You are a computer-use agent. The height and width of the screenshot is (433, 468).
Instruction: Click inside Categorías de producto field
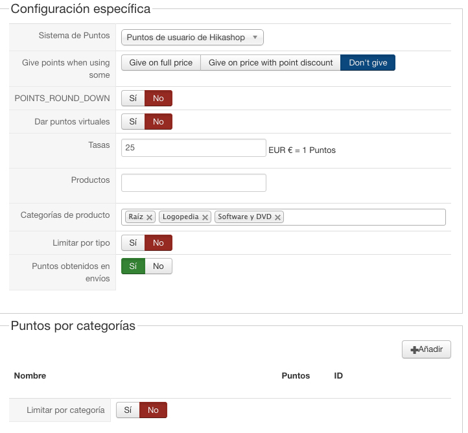coord(363,217)
